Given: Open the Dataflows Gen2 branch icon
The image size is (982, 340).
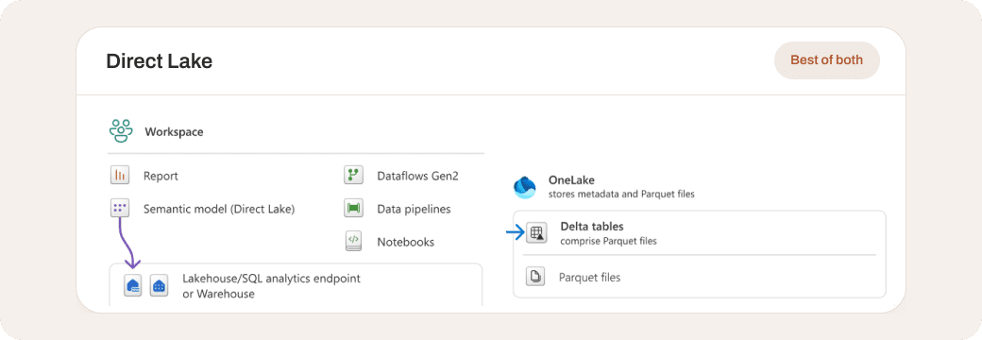Looking at the screenshot, I should coord(354,176).
